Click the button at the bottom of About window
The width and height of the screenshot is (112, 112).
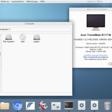pyautogui.click(x=110, y=64)
